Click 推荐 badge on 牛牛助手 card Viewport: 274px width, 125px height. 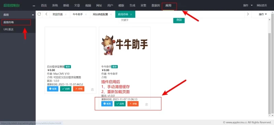click(114, 67)
